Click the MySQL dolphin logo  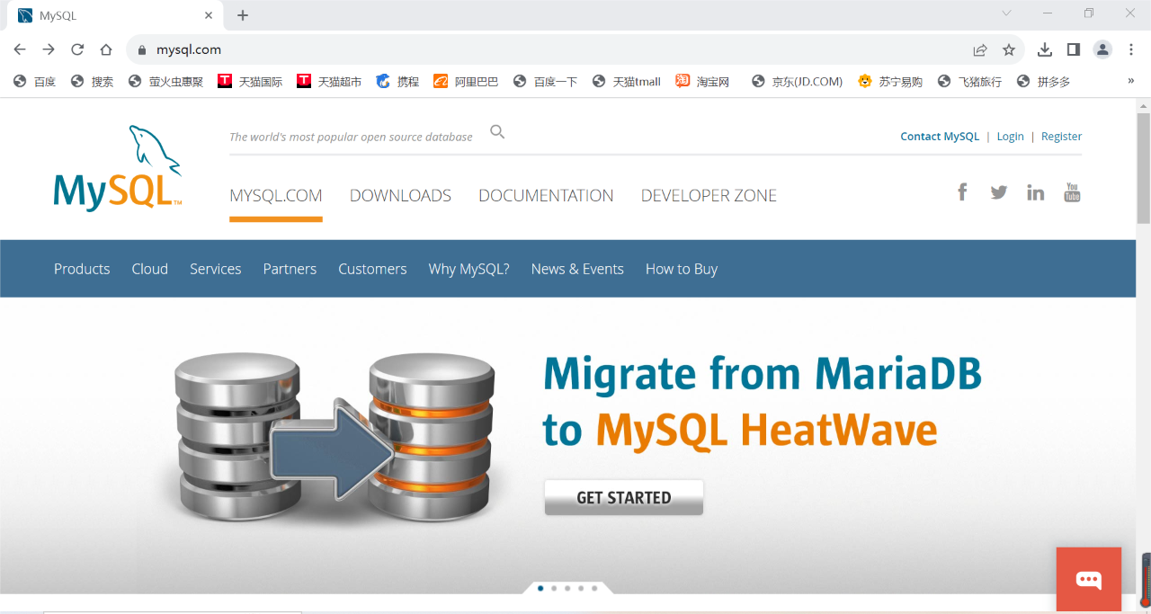click(x=118, y=169)
